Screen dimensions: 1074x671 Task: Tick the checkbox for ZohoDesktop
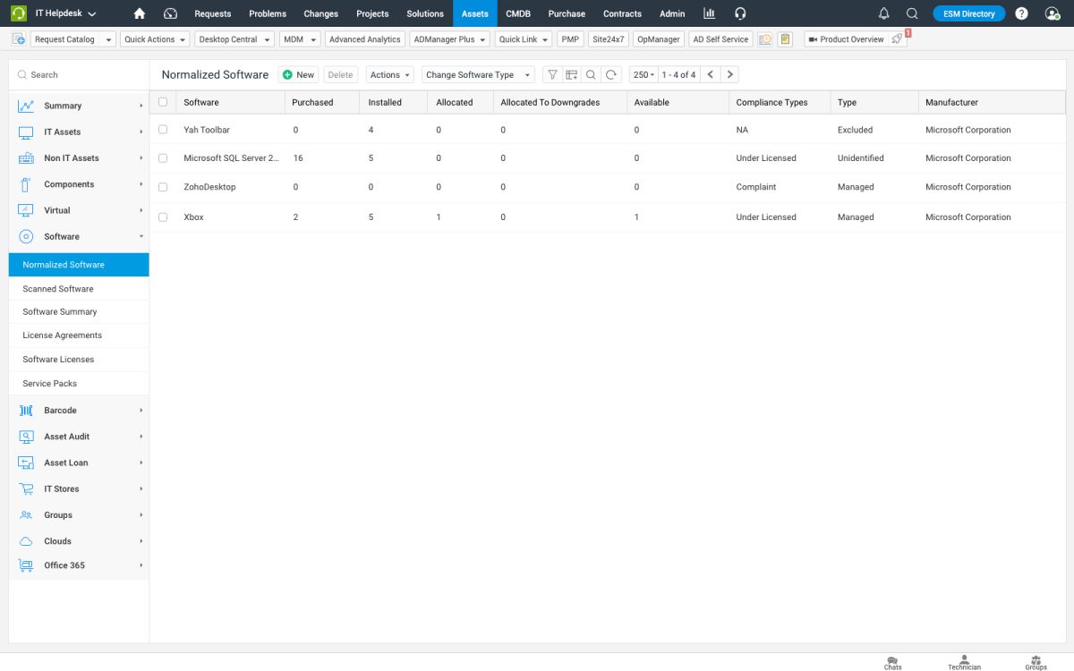[x=163, y=187]
